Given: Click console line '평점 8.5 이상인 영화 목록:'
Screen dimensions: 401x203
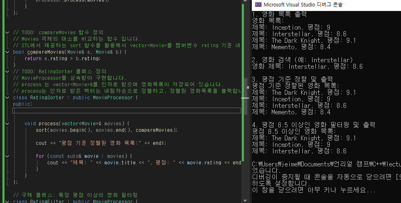Looking at the screenshot, I should (294, 131).
